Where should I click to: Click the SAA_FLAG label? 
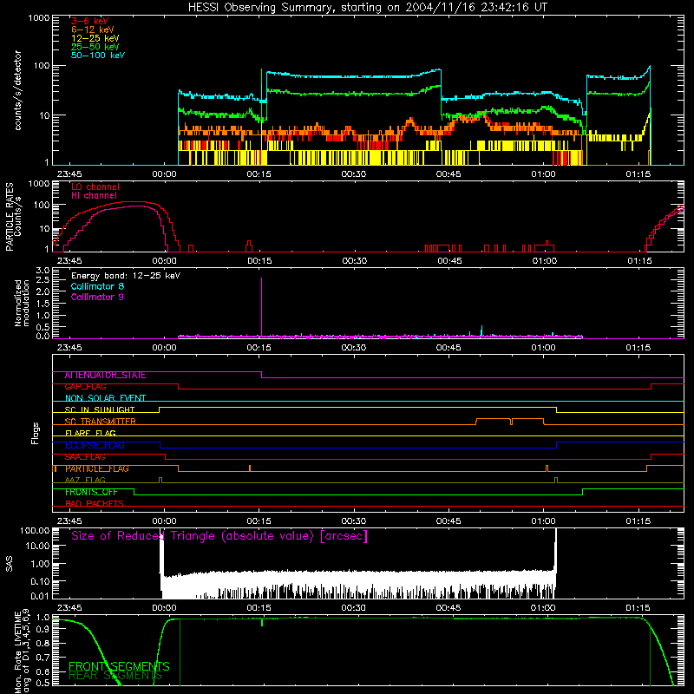tap(85, 457)
